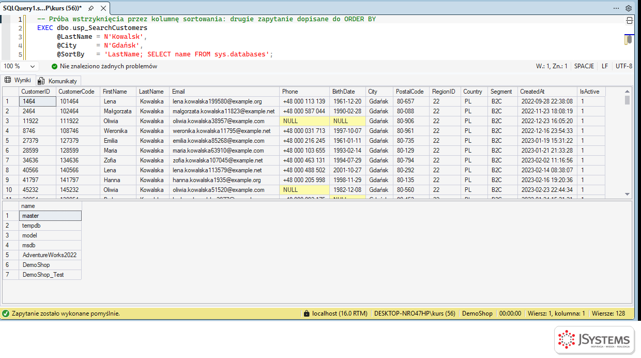Click the row header for customer row 5
Screen dimensions: 641x358
(10, 141)
